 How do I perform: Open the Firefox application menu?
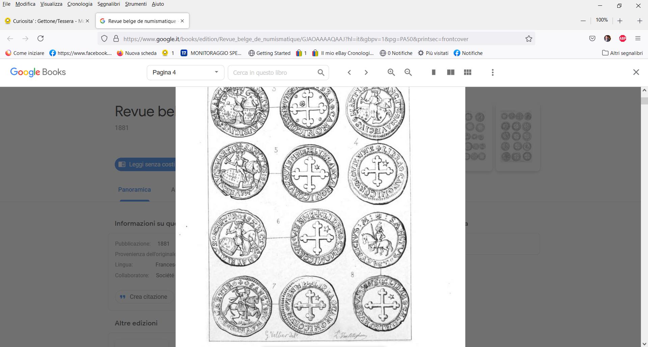(x=638, y=38)
